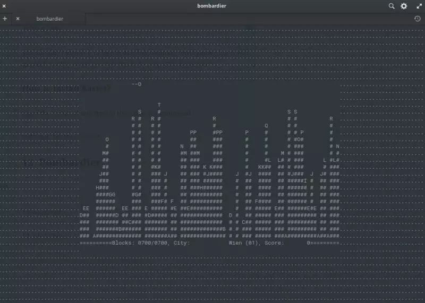The image size is (425, 303).
Task: Click the 'bombardier' window title
Action: [x=211, y=6]
